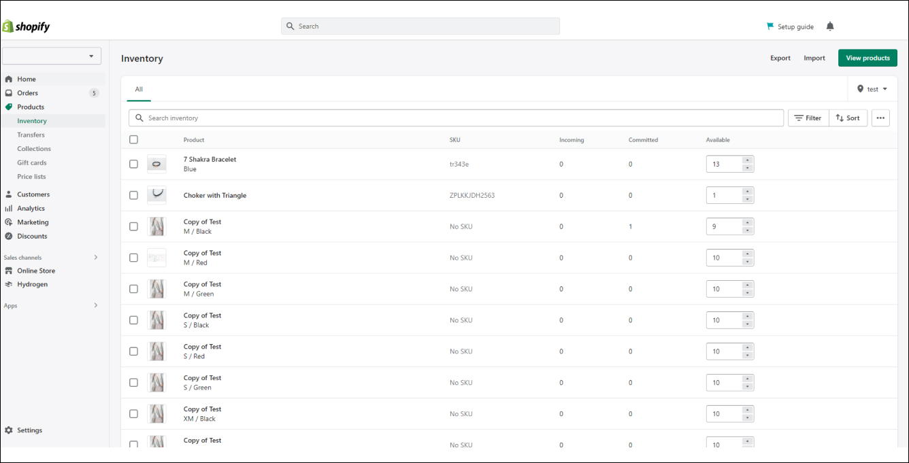The height and width of the screenshot is (463, 909).
Task: Click the Available column header
Action: (x=718, y=140)
